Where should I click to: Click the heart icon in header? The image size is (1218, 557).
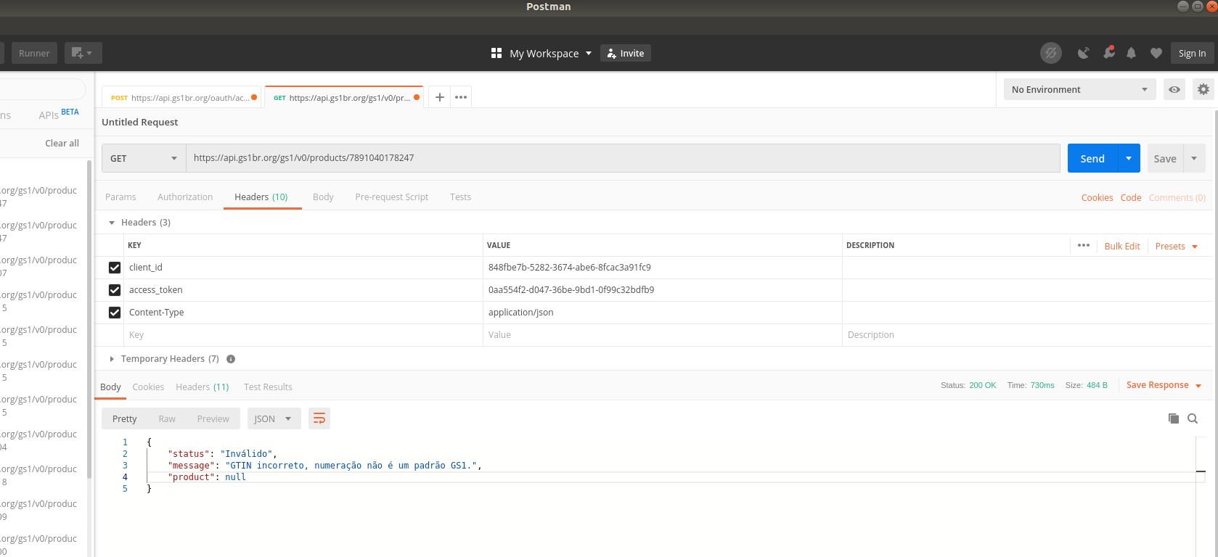click(1156, 53)
